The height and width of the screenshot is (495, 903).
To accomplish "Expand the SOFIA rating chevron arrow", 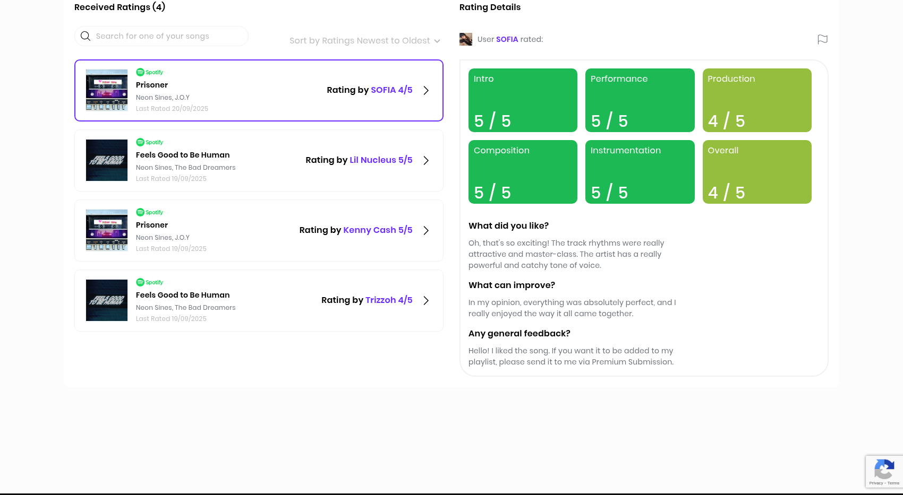I will click(x=426, y=90).
